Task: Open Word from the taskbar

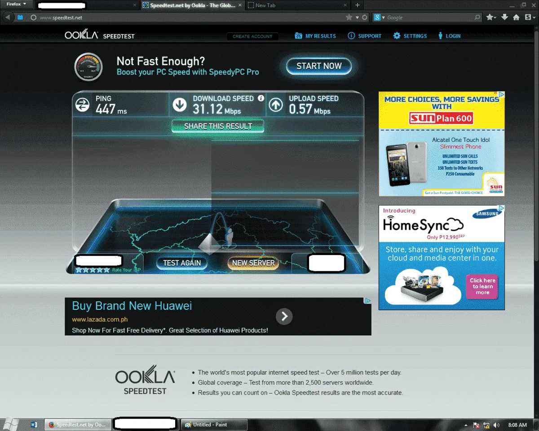Action: click(34, 424)
